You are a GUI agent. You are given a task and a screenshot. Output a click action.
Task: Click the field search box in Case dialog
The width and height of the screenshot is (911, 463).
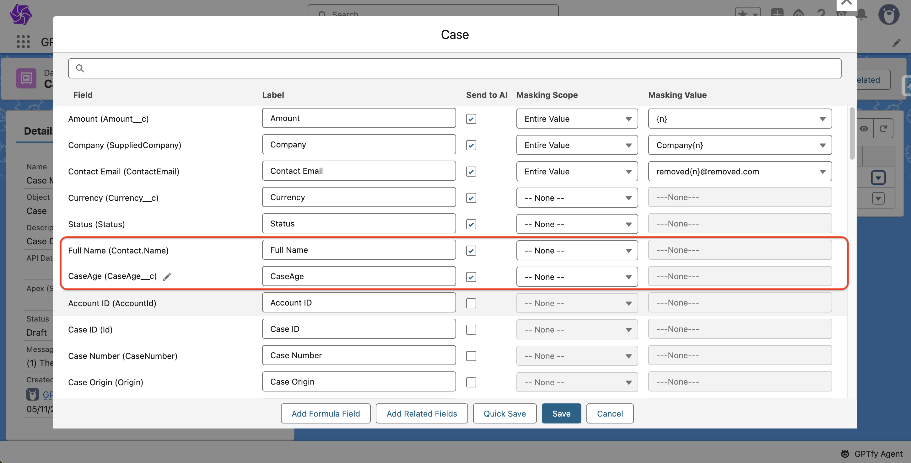pos(455,68)
